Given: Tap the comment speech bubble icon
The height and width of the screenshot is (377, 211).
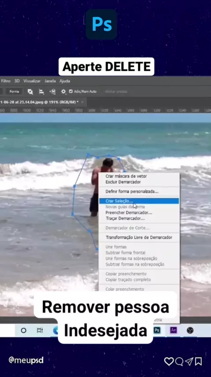Looking at the screenshot, I should pos(179,362).
